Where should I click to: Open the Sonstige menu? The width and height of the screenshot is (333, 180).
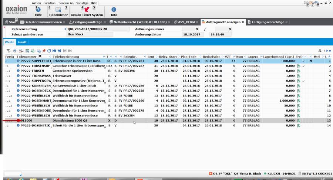point(82,3)
